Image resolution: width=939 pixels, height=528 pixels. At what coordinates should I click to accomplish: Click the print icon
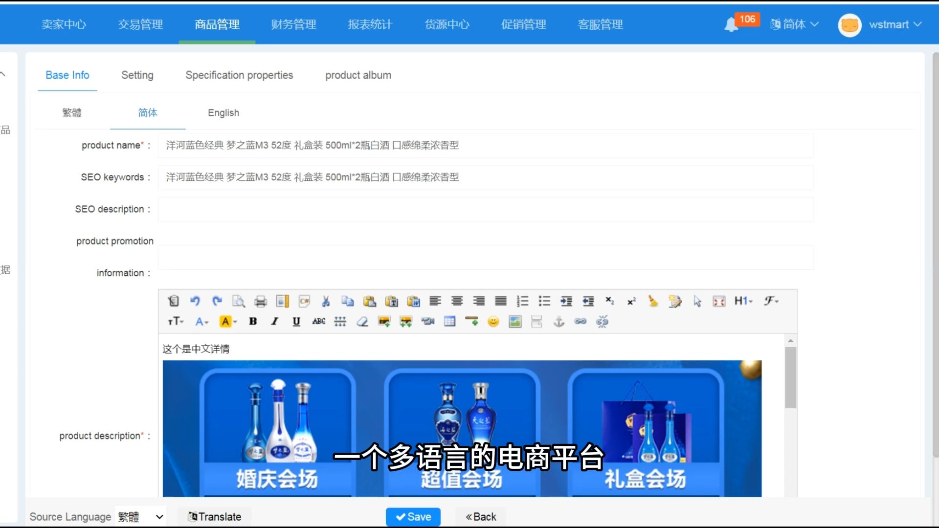pos(261,301)
